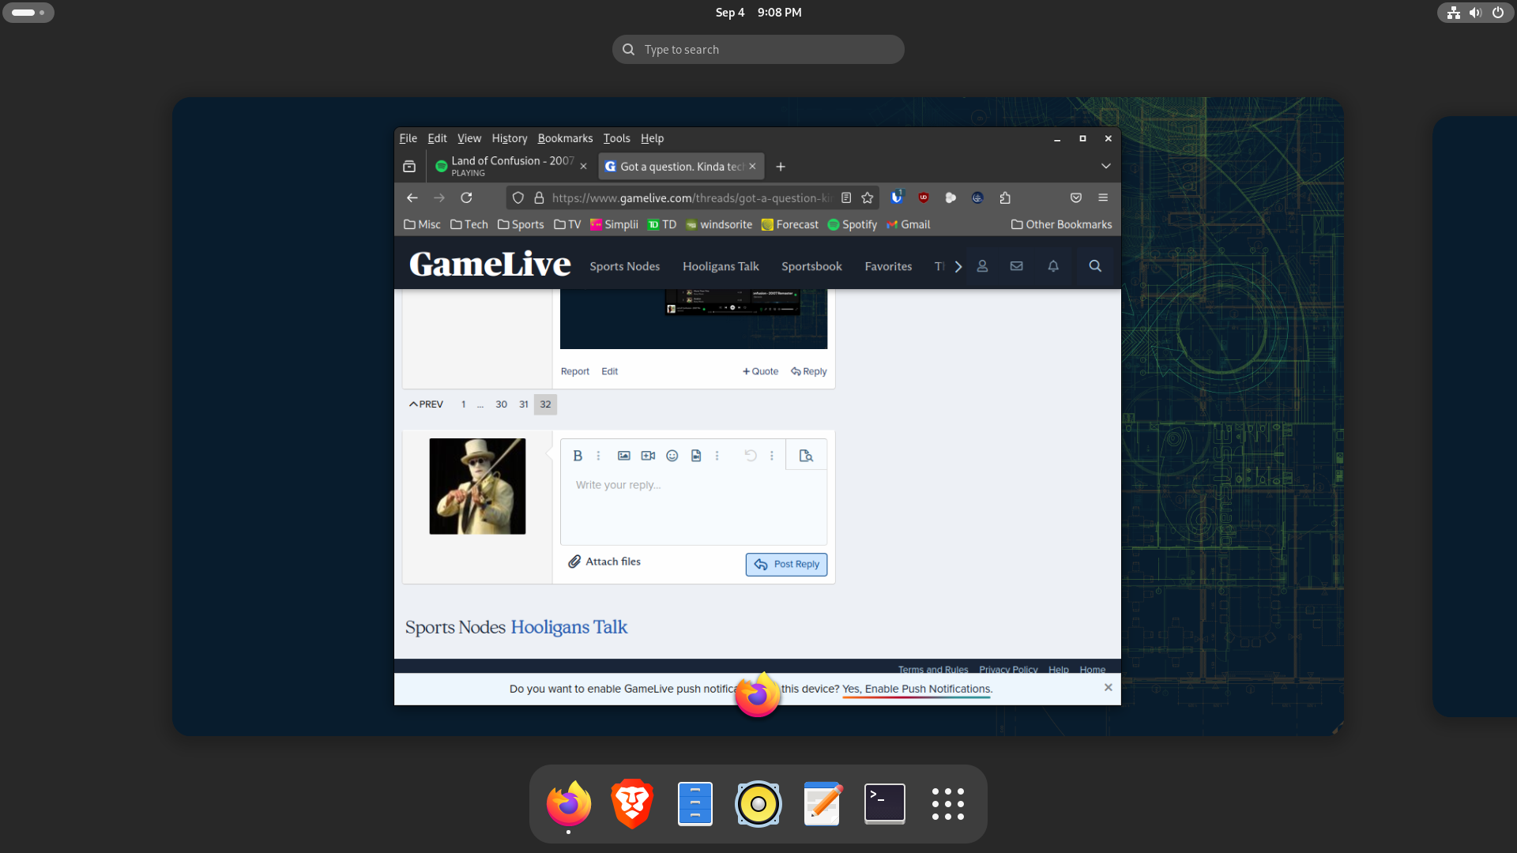1517x853 pixels.
Task: Click the video embed icon
Action: 647,455
